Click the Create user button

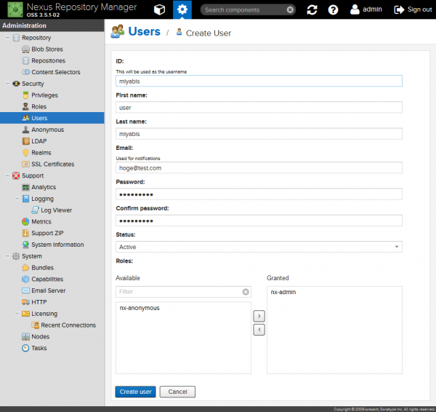(135, 392)
